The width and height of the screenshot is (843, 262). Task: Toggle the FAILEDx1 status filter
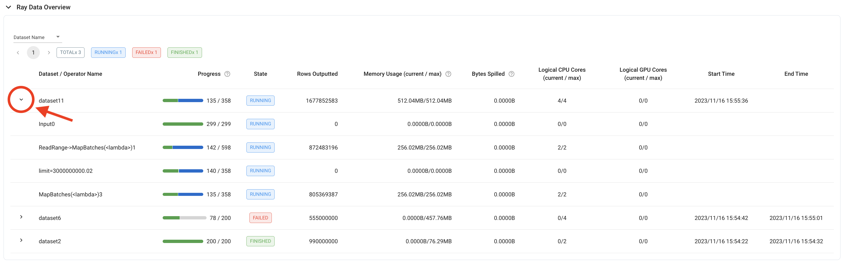pyautogui.click(x=146, y=52)
